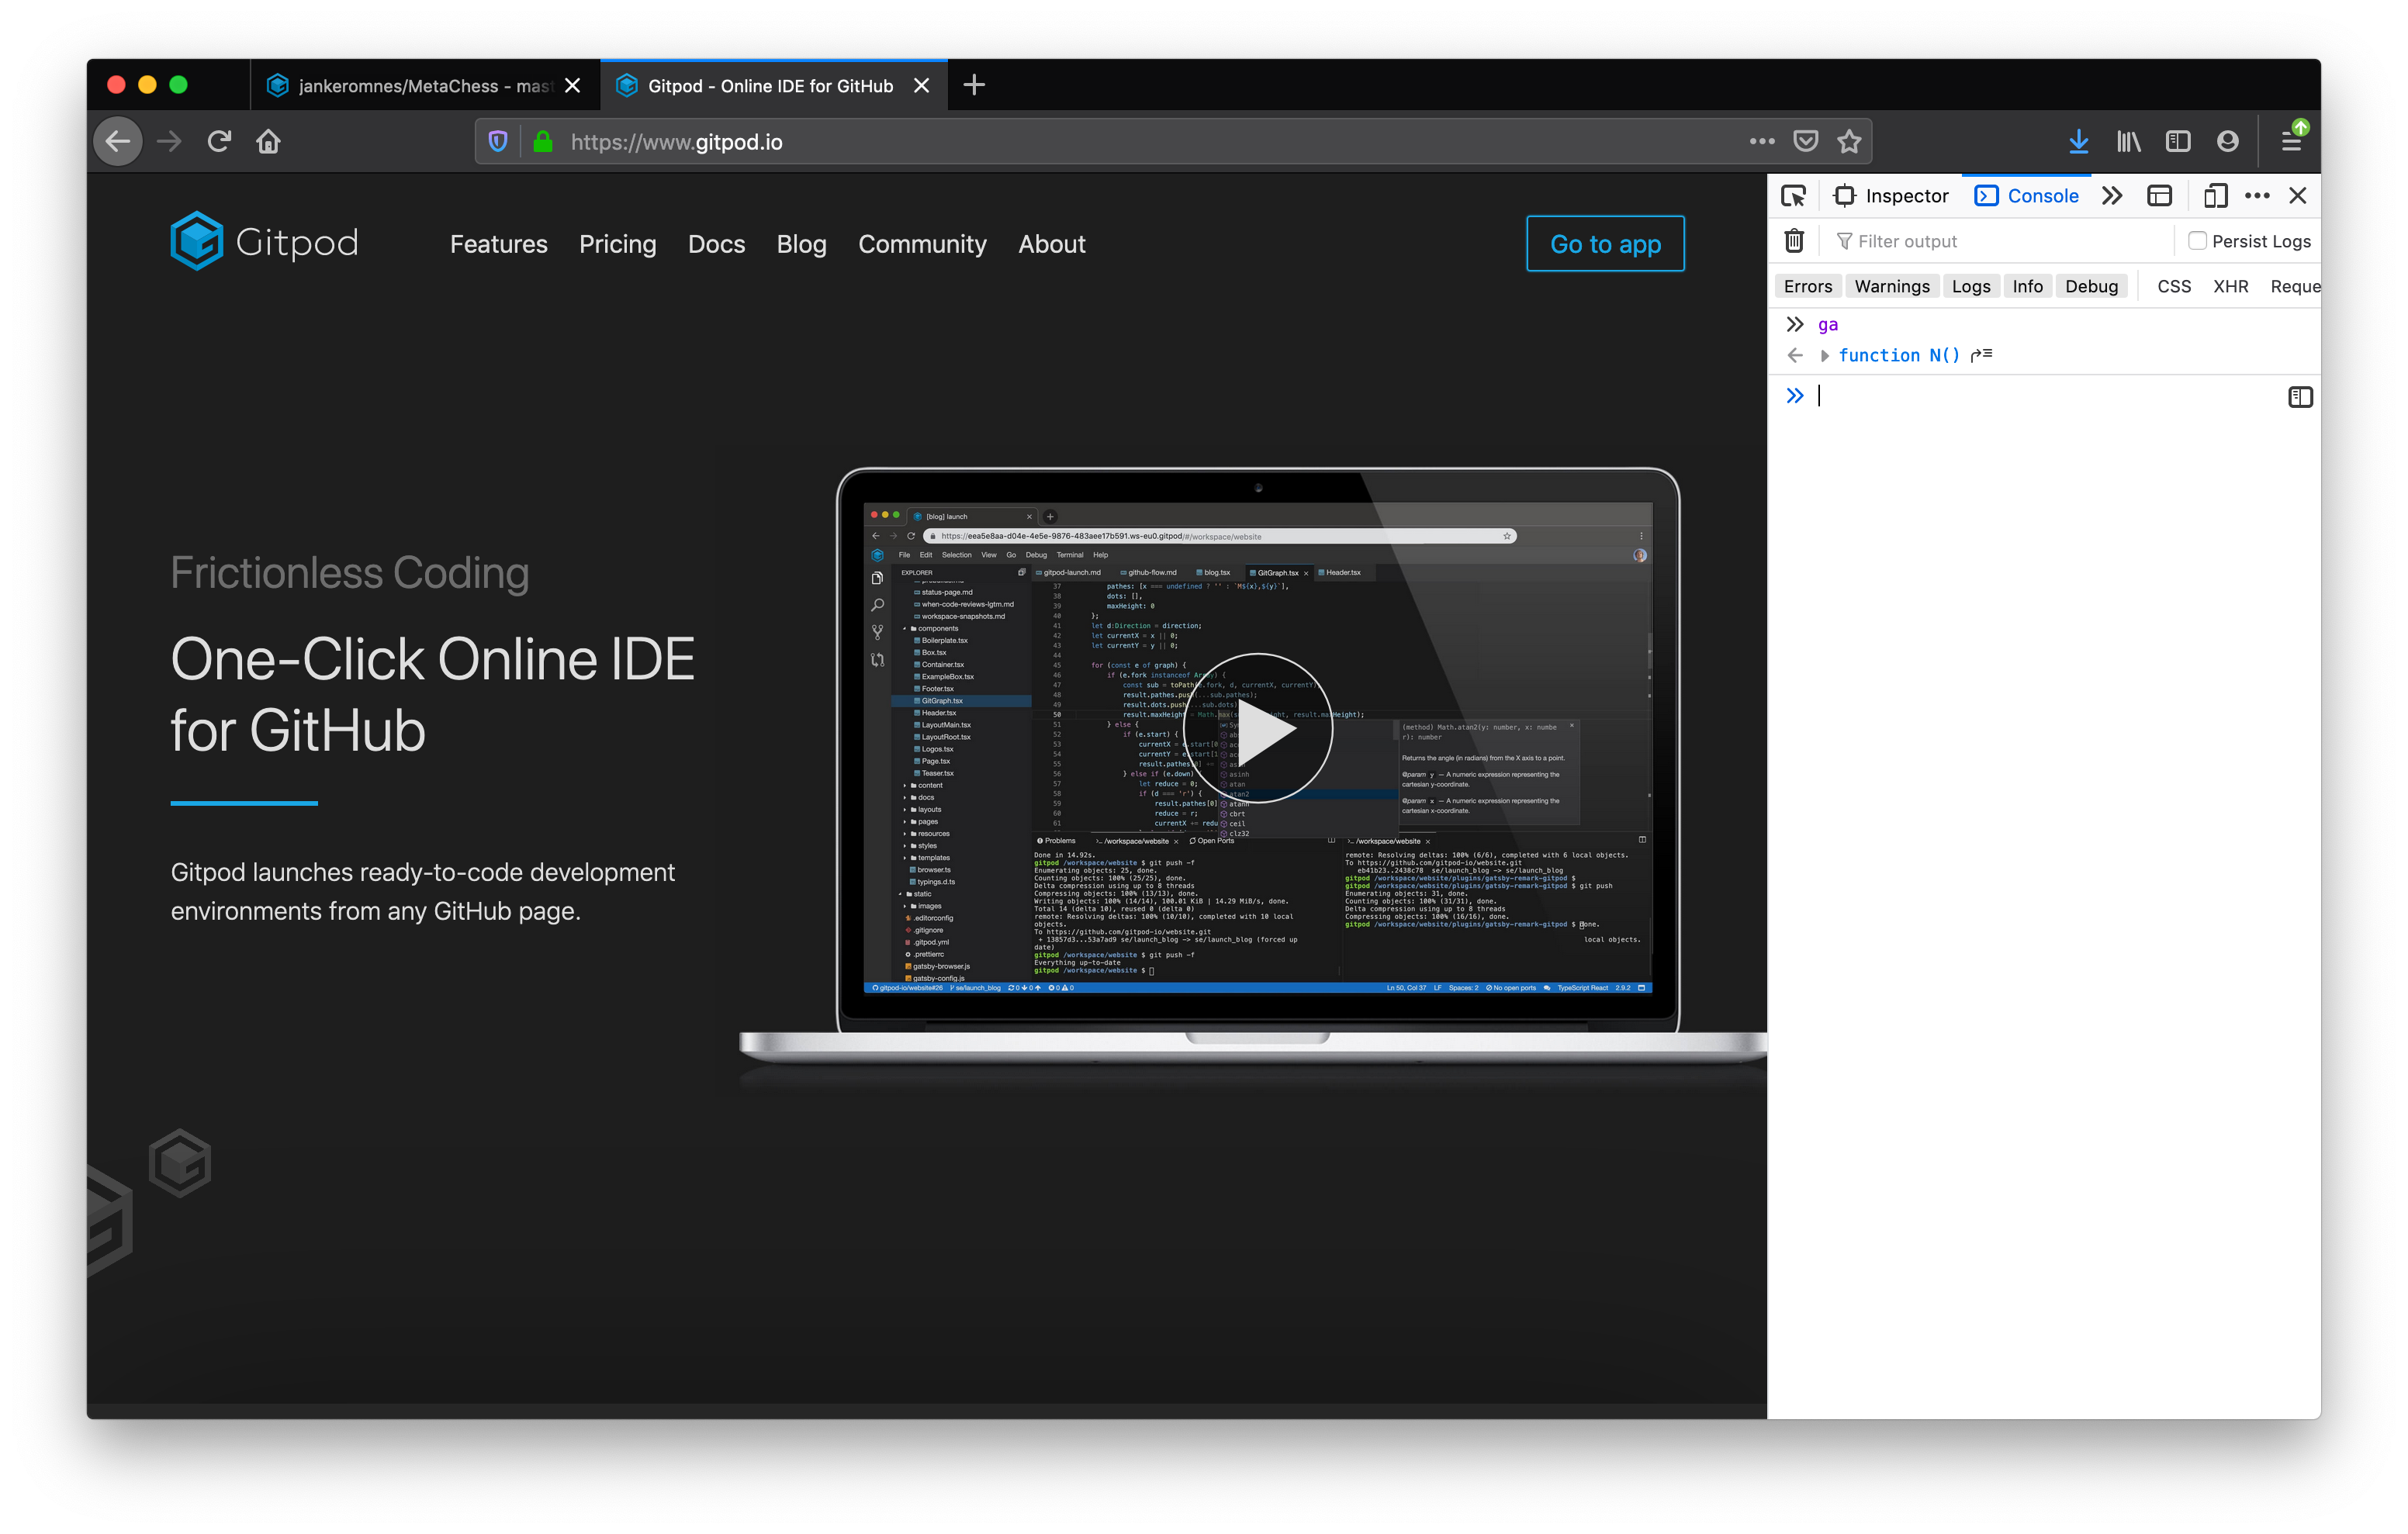Enable the Persist Logs checkbox

(2197, 241)
